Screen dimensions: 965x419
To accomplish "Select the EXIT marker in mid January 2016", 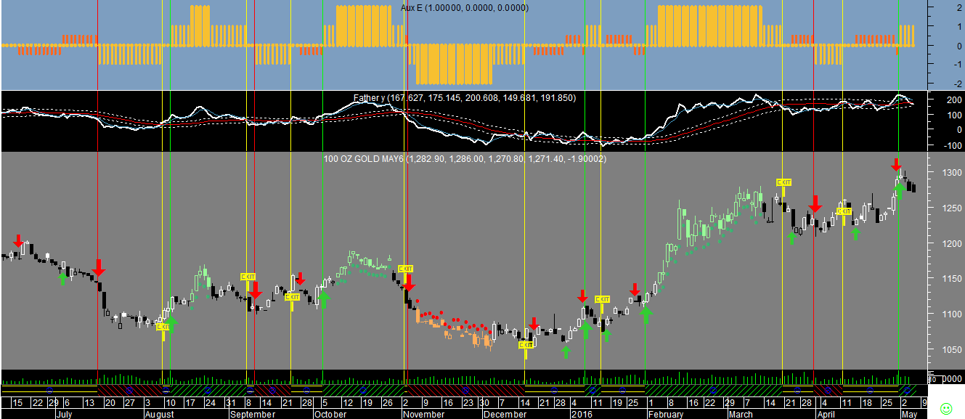I will [x=602, y=299].
